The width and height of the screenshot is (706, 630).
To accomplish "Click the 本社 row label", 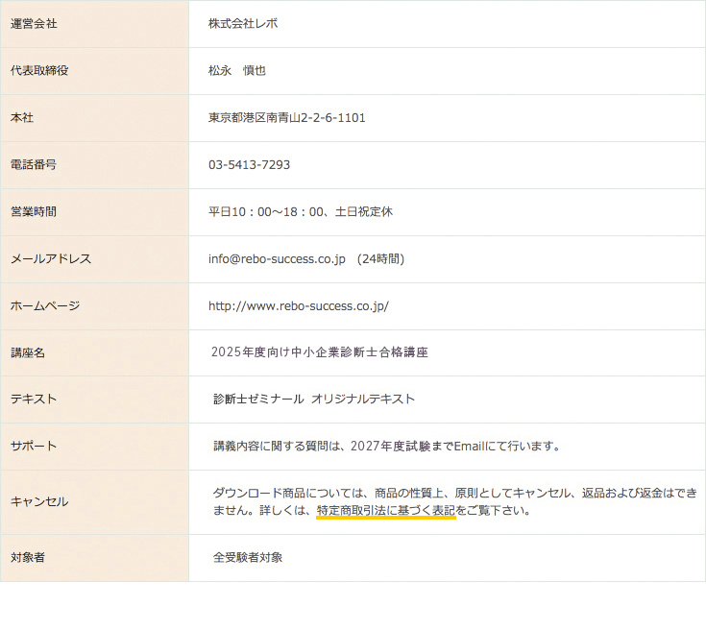I will point(22,117).
